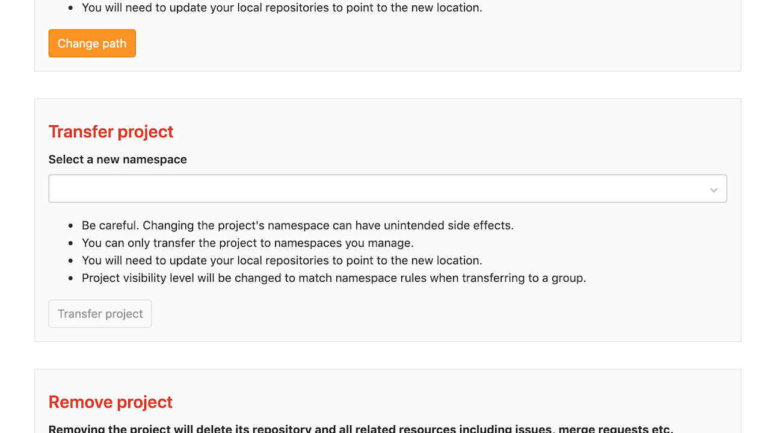Image resolution: width=770 pixels, height=433 pixels.
Task: Click the chevron arrow in namespace field
Action: pos(713,190)
